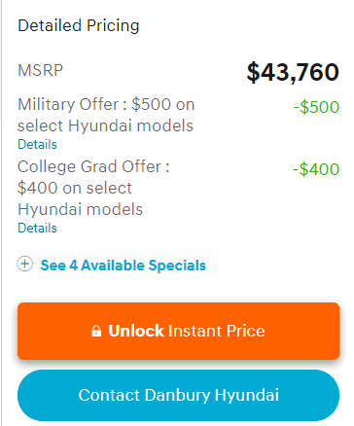The height and width of the screenshot is (426, 354).
Task: Click the College Grad Offer title line
Action: tap(93, 166)
